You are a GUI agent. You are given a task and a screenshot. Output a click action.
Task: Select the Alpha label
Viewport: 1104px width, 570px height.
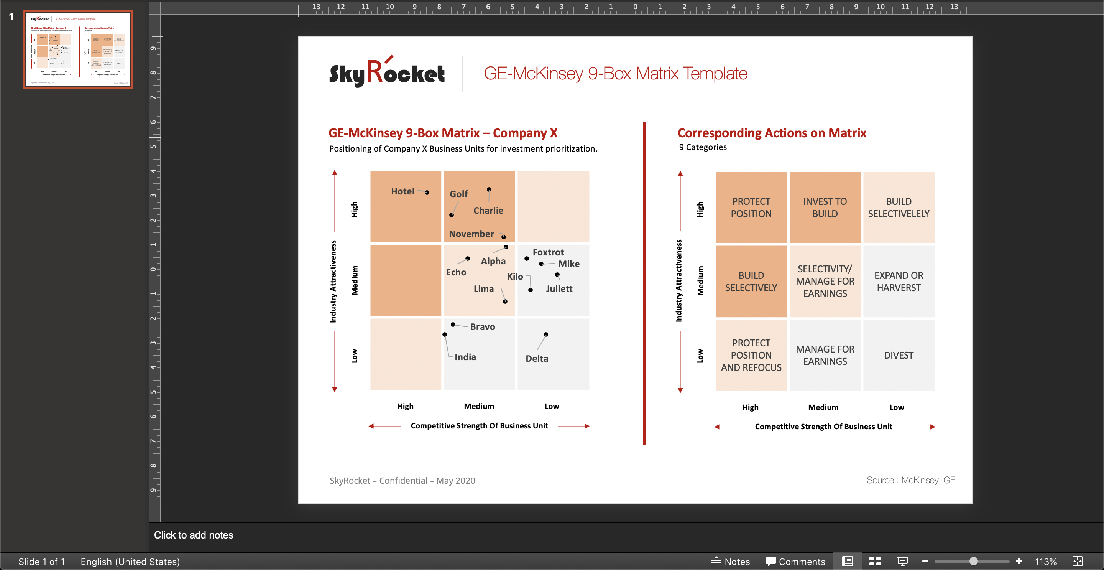click(x=493, y=261)
